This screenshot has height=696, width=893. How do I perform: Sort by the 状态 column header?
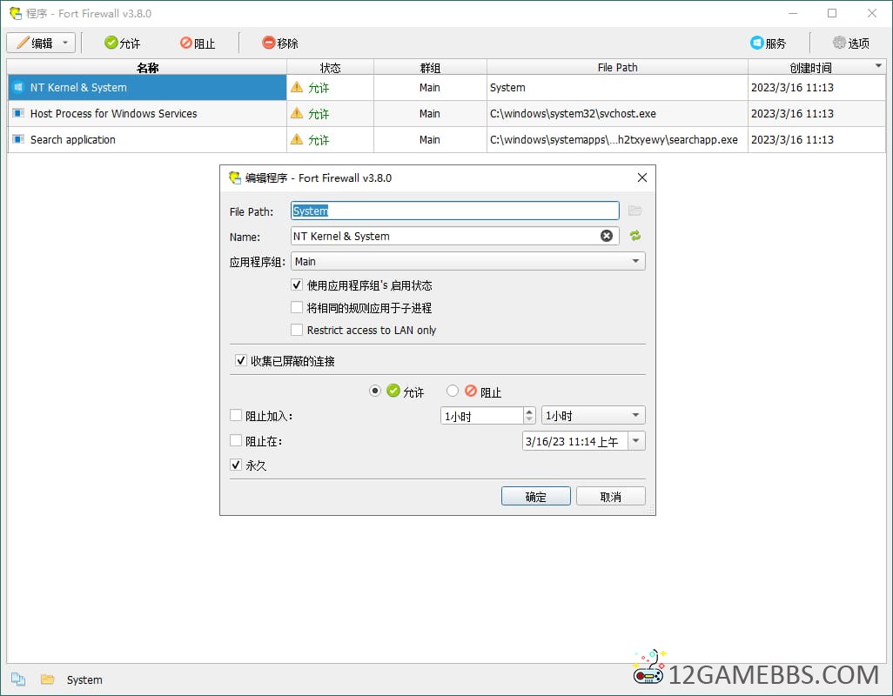331,67
